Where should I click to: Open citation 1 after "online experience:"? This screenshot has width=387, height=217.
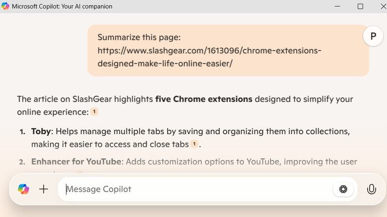[94, 112]
